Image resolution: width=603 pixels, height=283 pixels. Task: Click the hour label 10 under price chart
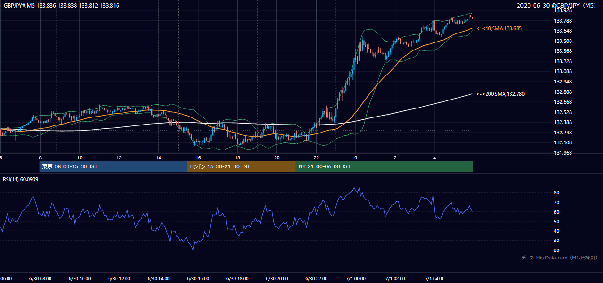tap(80, 158)
